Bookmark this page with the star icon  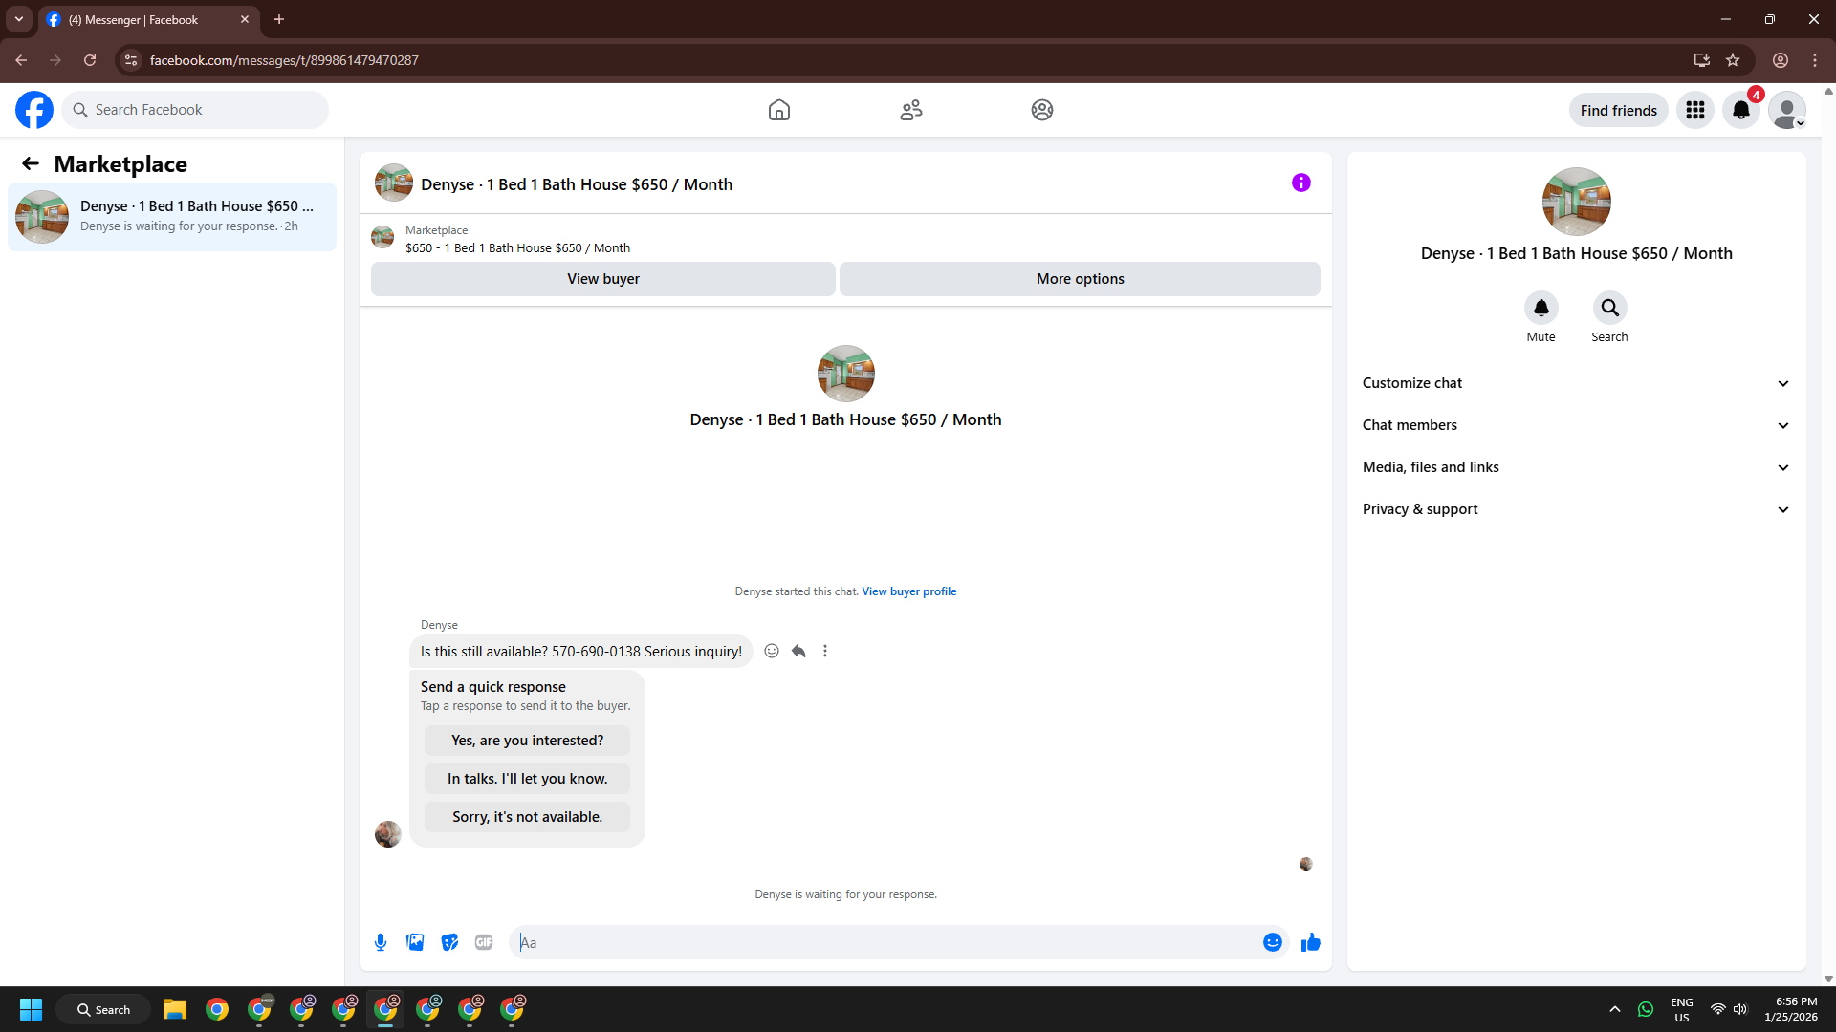(1733, 60)
